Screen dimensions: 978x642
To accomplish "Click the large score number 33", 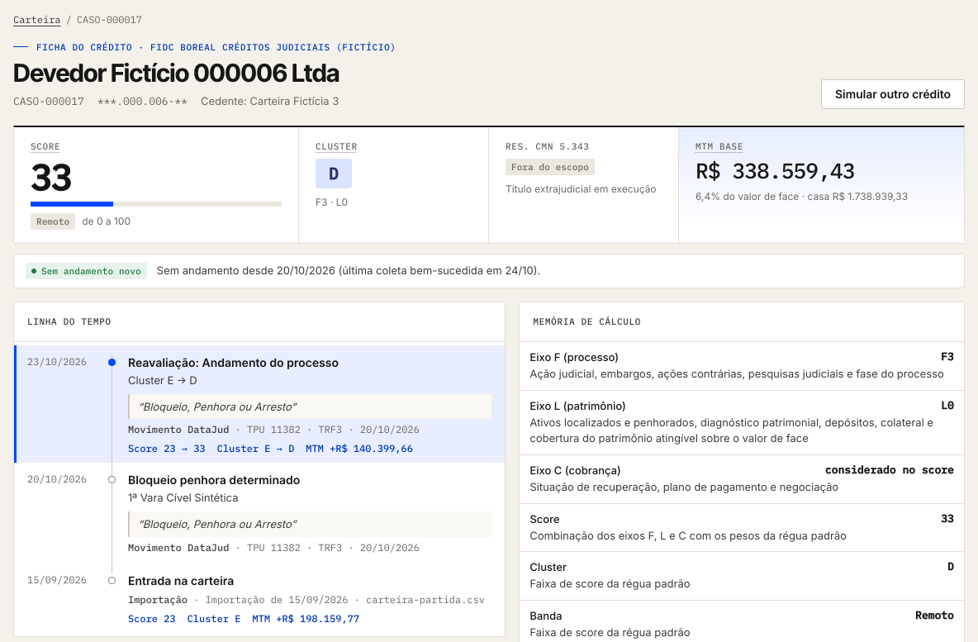I will pos(51,177).
